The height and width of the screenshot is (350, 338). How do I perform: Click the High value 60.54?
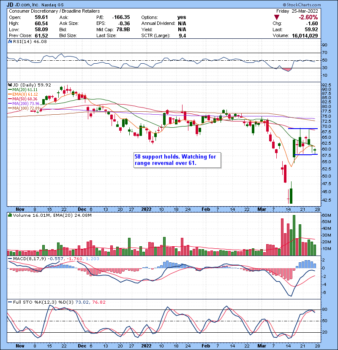(x=41, y=24)
